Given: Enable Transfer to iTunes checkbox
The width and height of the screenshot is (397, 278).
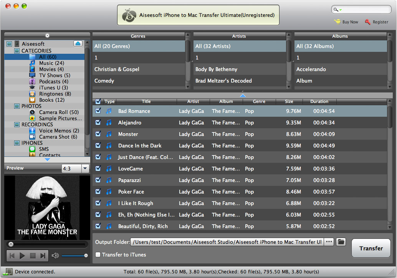Looking at the screenshot, I should [x=98, y=255].
